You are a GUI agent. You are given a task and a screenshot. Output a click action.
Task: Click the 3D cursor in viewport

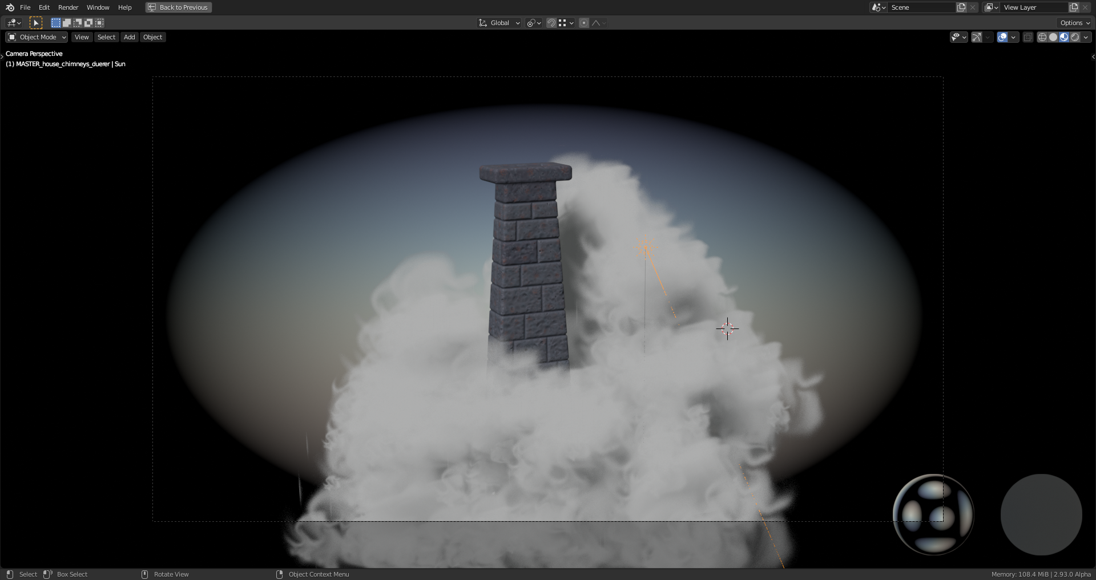point(727,328)
